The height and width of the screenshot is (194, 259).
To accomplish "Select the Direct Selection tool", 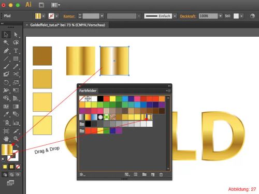I will (16, 35).
